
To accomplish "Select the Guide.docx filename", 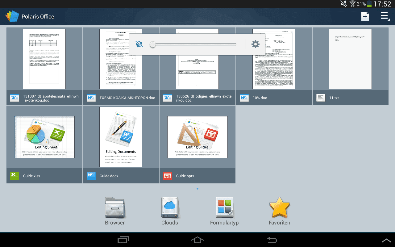I will point(109,176).
